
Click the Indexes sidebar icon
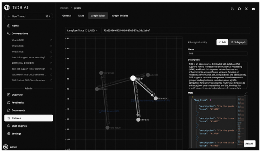[x=9, y=118]
